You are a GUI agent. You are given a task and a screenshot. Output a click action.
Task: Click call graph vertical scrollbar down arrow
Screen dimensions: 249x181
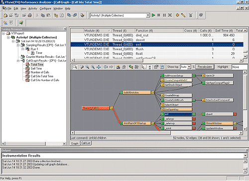(245, 129)
